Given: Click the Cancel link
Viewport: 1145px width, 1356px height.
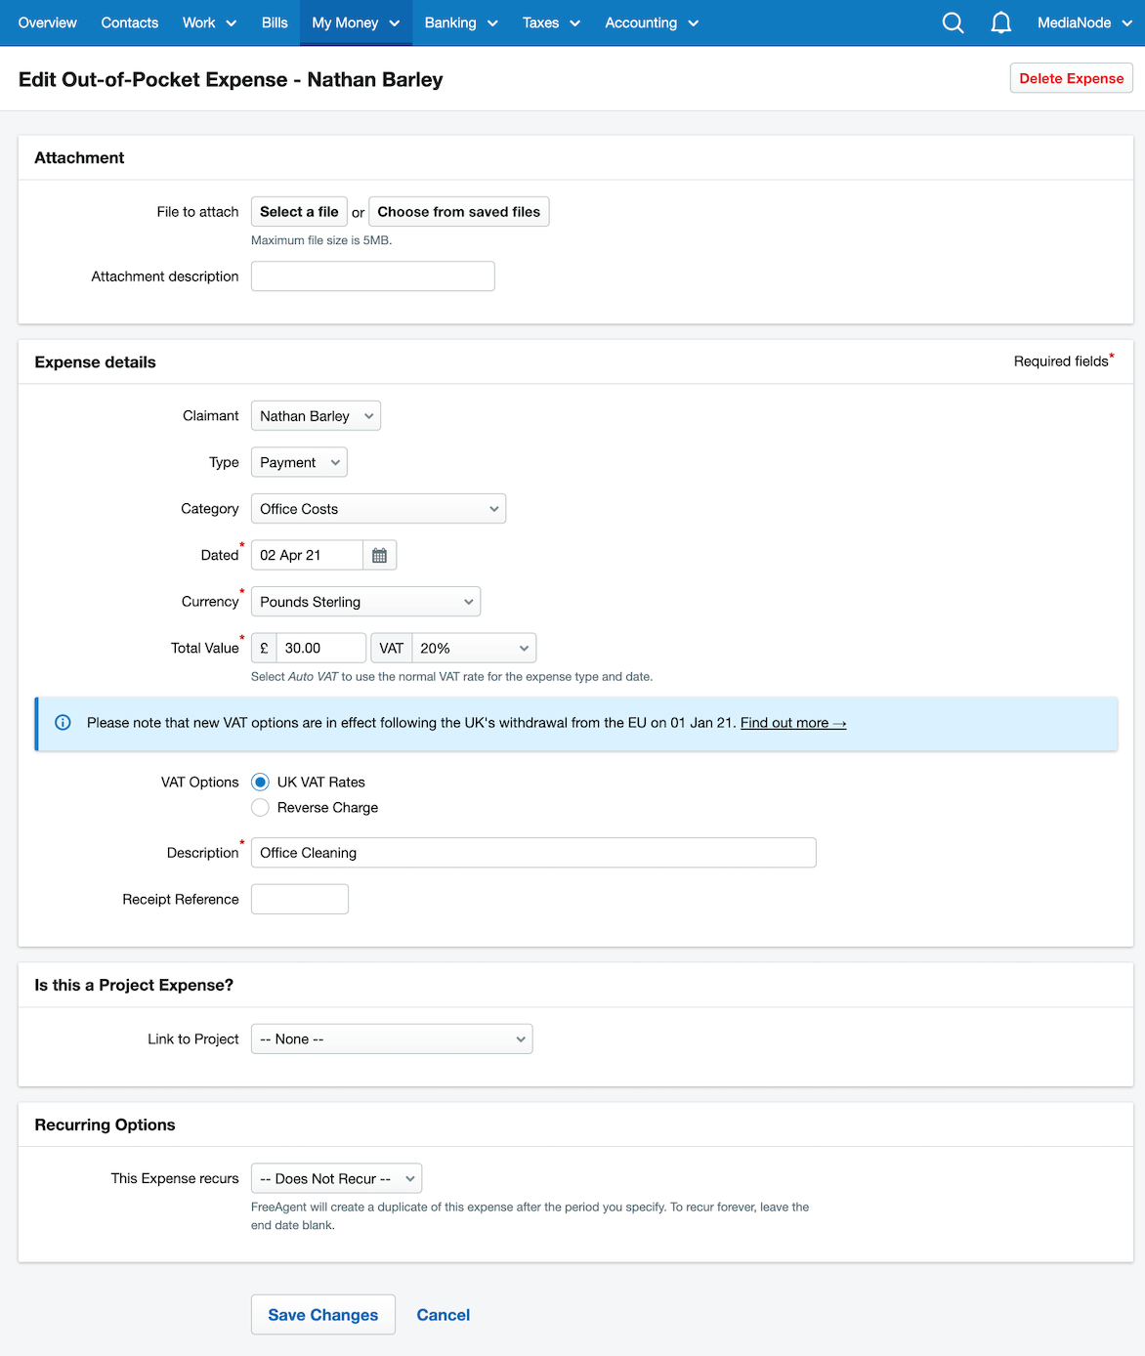Looking at the screenshot, I should tap(443, 1315).
